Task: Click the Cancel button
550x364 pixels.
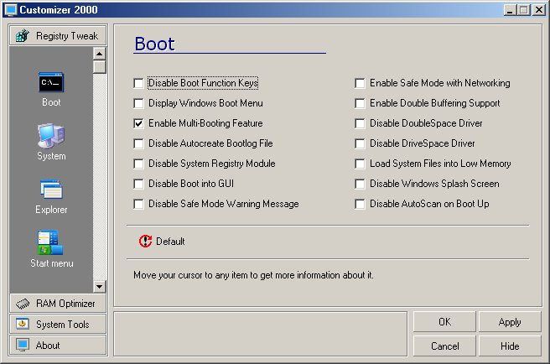Action: point(444,346)
